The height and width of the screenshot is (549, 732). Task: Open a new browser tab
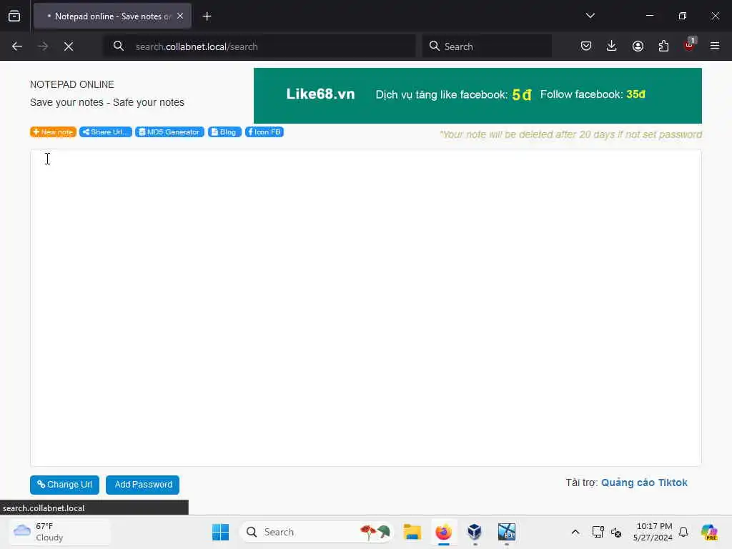207,16
